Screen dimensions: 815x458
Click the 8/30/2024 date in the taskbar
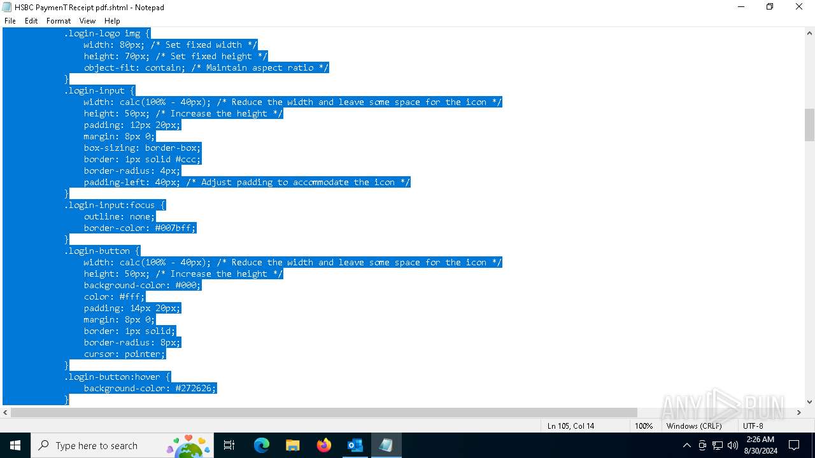pos(760,451)
